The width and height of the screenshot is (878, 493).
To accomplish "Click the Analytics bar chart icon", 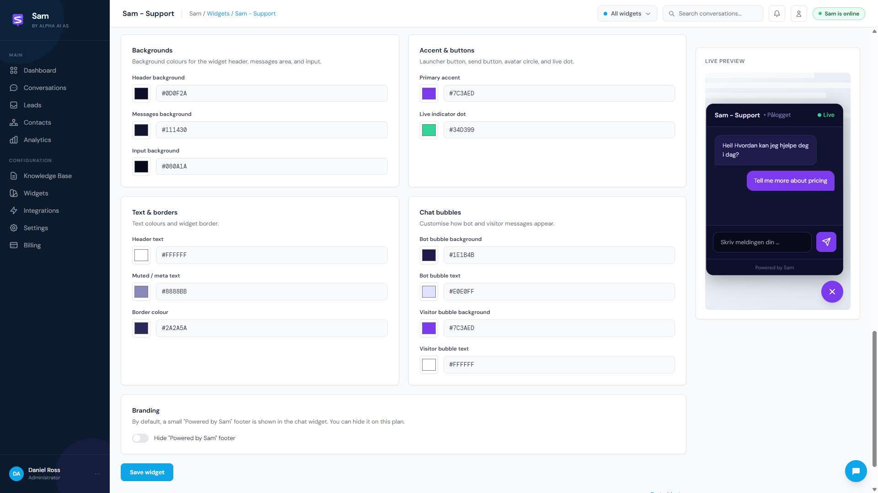I will coord(14,140).
